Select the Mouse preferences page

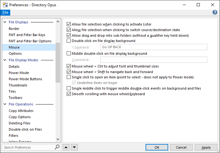[29, 47]
